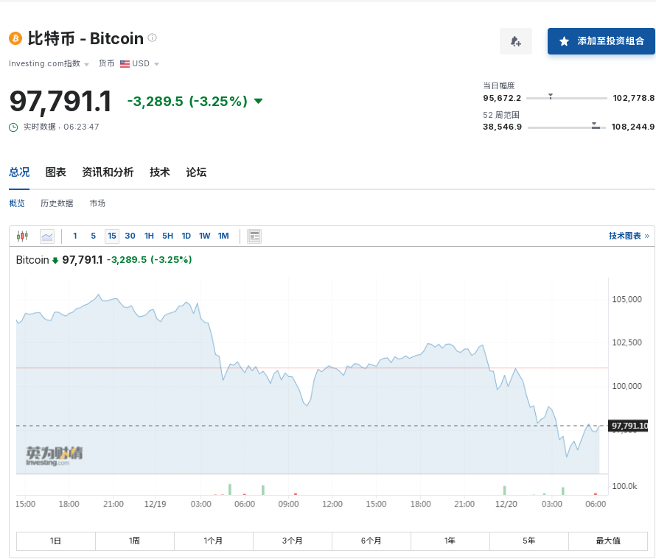Open the info icon beside Bitcoin title
This screenshot has width=656, height=559.
(x=153, y=38)
